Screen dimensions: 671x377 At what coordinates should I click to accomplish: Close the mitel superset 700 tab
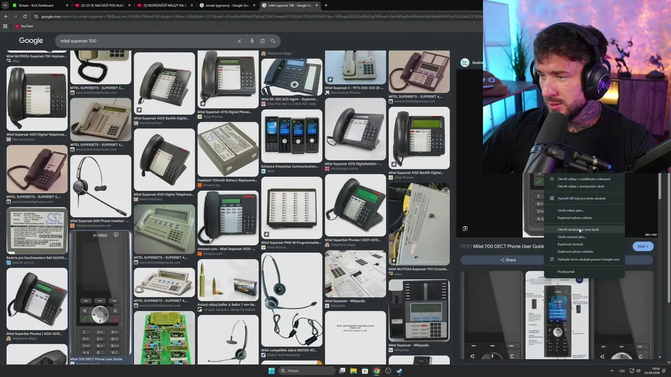coord(318,5)
